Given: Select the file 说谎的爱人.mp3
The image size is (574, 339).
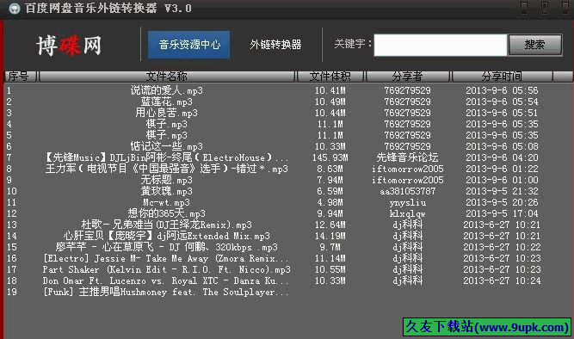Looking at the screenshot, I should click(167, 90).
